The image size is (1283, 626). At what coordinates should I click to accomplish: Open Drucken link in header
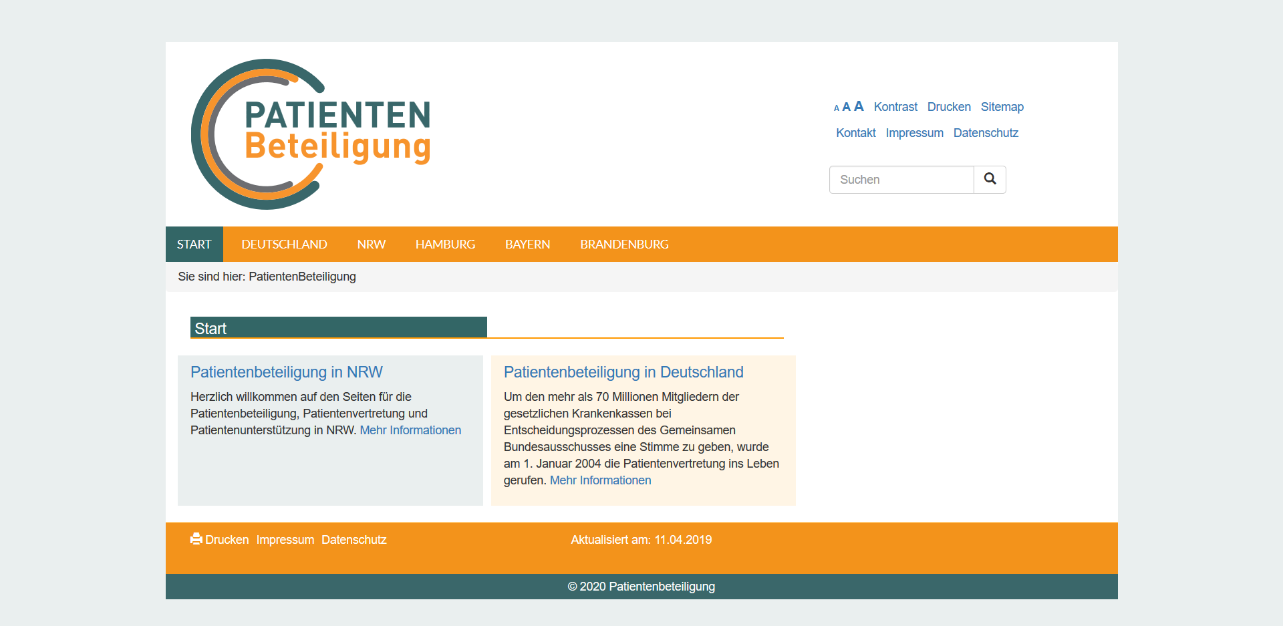(949, 107)
